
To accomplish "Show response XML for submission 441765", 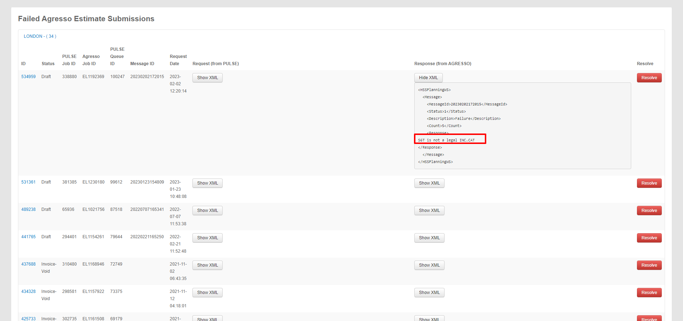I will (429, 238).
